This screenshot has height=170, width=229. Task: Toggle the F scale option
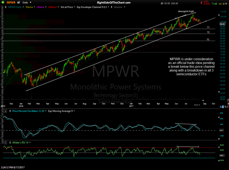tap(228, 107)
